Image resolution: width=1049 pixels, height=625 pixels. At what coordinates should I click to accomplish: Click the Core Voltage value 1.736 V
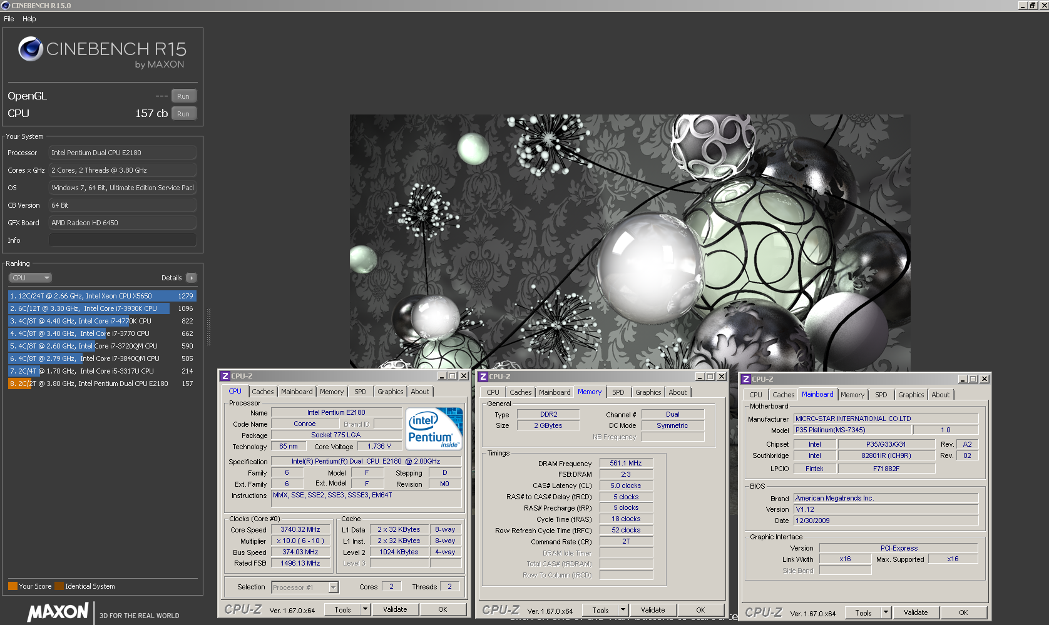[379, 446]
